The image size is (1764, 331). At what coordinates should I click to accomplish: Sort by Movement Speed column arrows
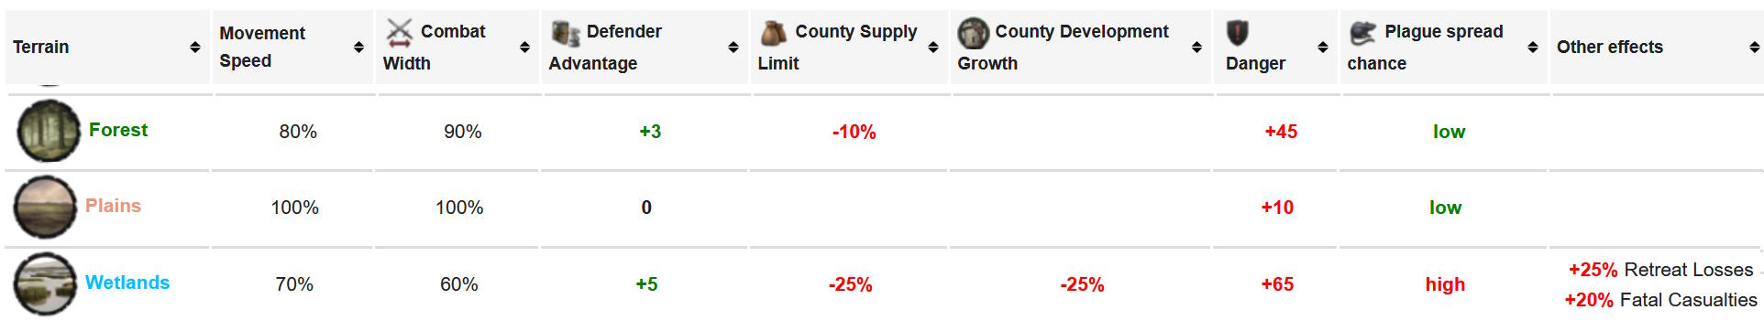click(358, 47)
